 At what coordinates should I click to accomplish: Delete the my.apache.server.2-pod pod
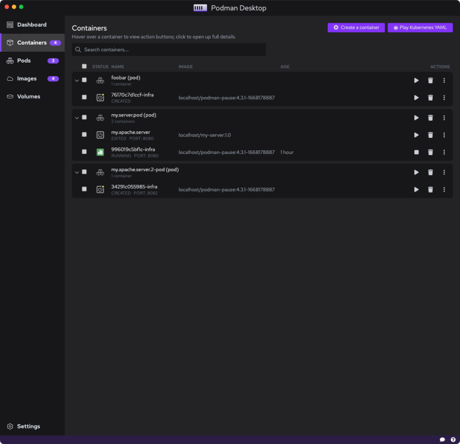430,172
